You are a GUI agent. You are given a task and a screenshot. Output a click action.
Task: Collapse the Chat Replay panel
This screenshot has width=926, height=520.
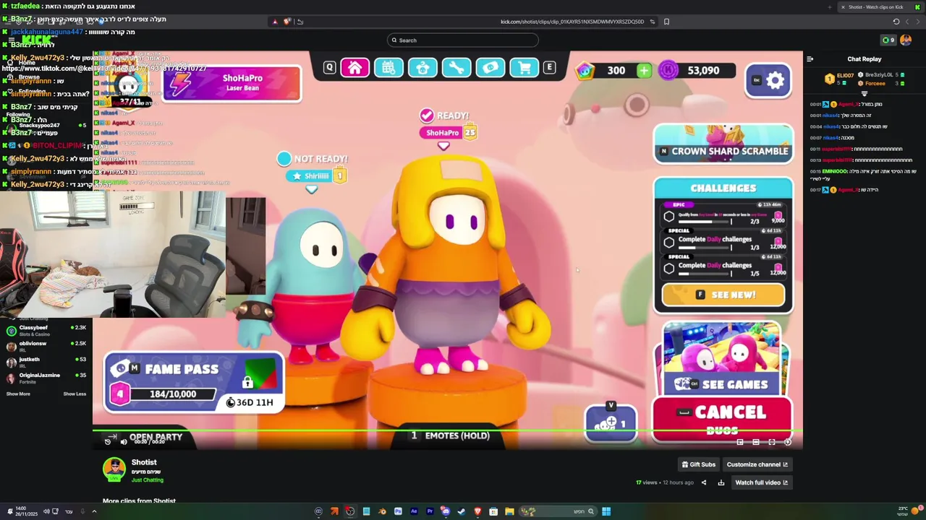pos(810,59)
